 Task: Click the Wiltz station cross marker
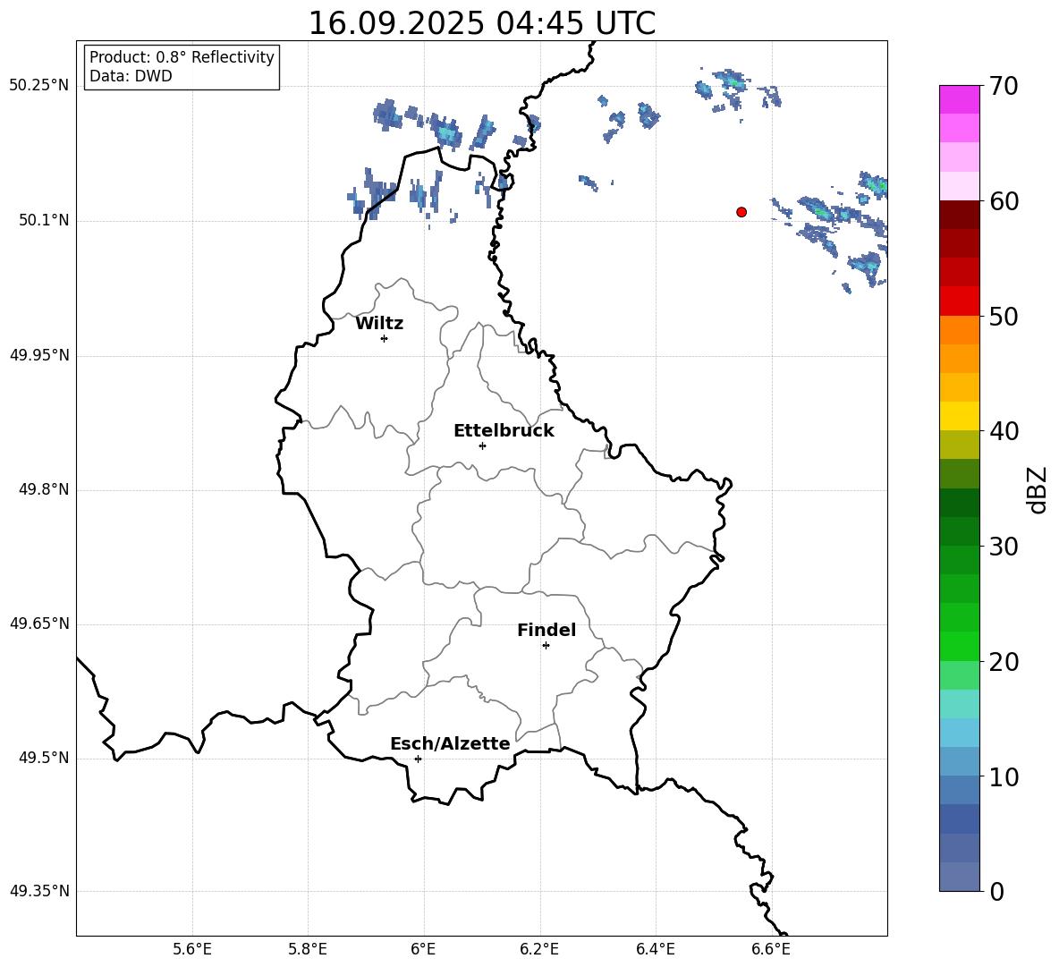click(x=385, y=338)
